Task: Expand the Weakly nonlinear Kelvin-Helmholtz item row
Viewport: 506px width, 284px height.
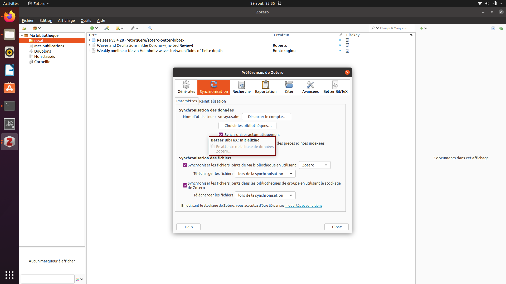Action: coord(89,51)
